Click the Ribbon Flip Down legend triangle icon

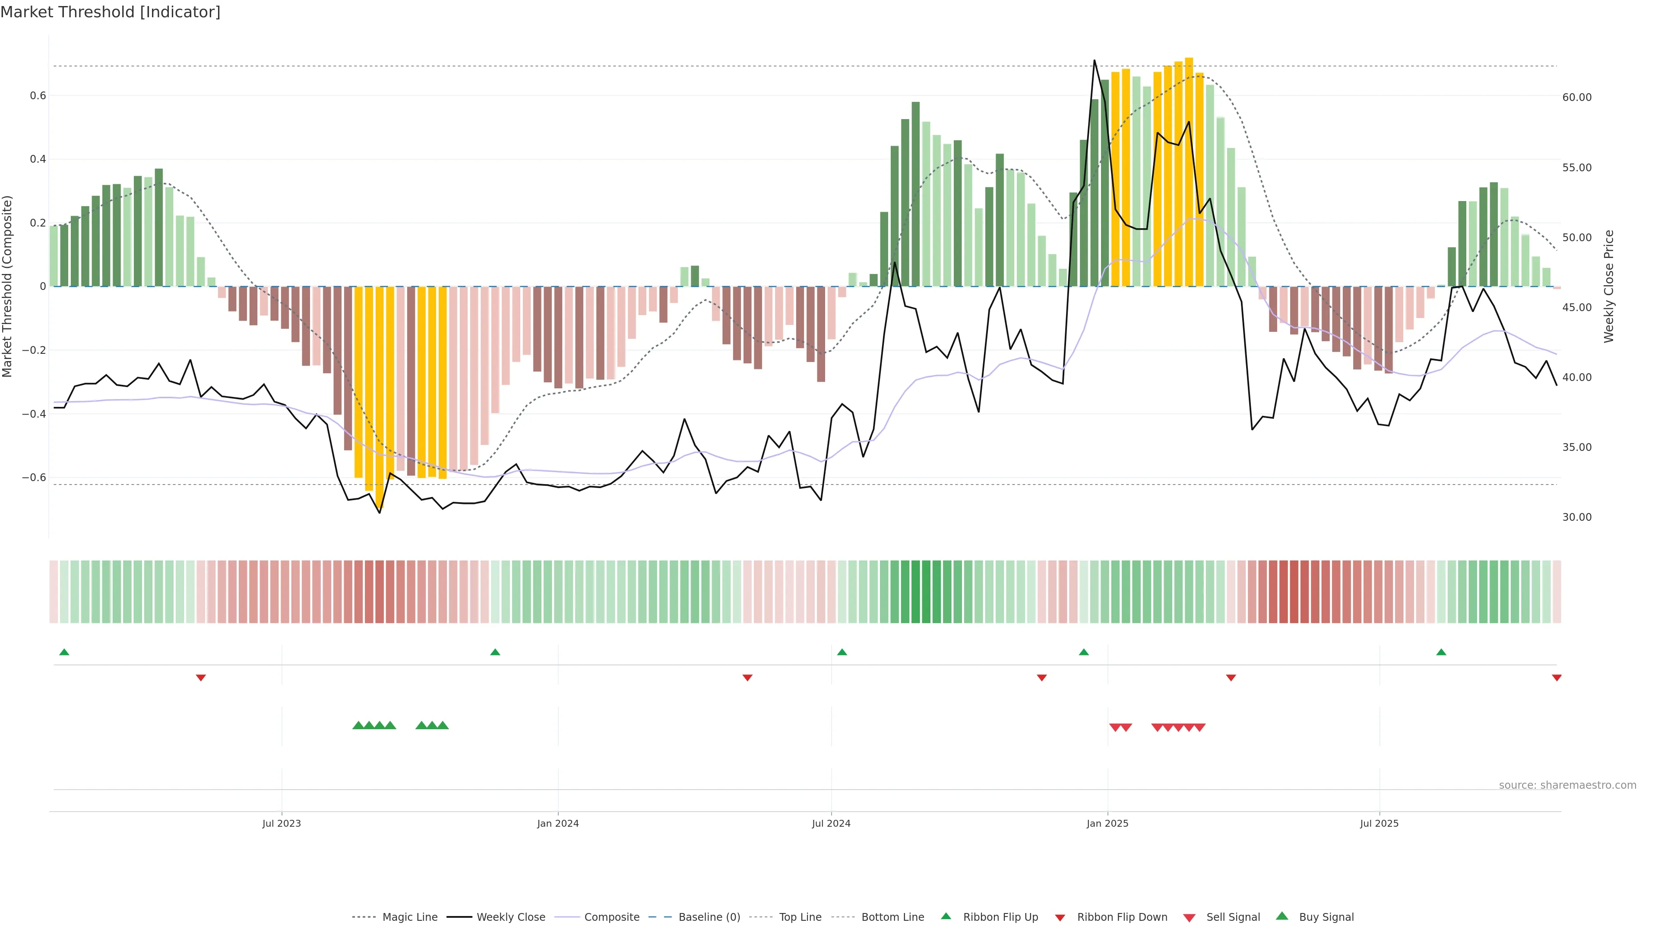(1060, 918)
